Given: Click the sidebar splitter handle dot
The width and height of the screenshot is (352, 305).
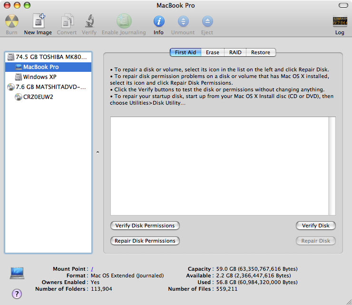Looking at the screenshot, I should [98, 152].
